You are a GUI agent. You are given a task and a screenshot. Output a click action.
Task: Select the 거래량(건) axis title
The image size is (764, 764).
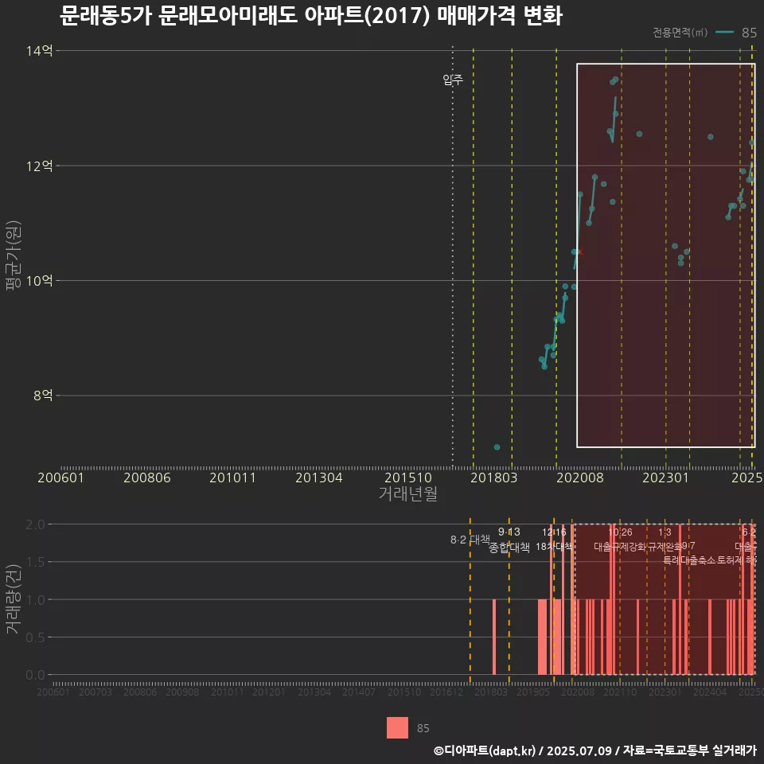click(x=13, y=598)
